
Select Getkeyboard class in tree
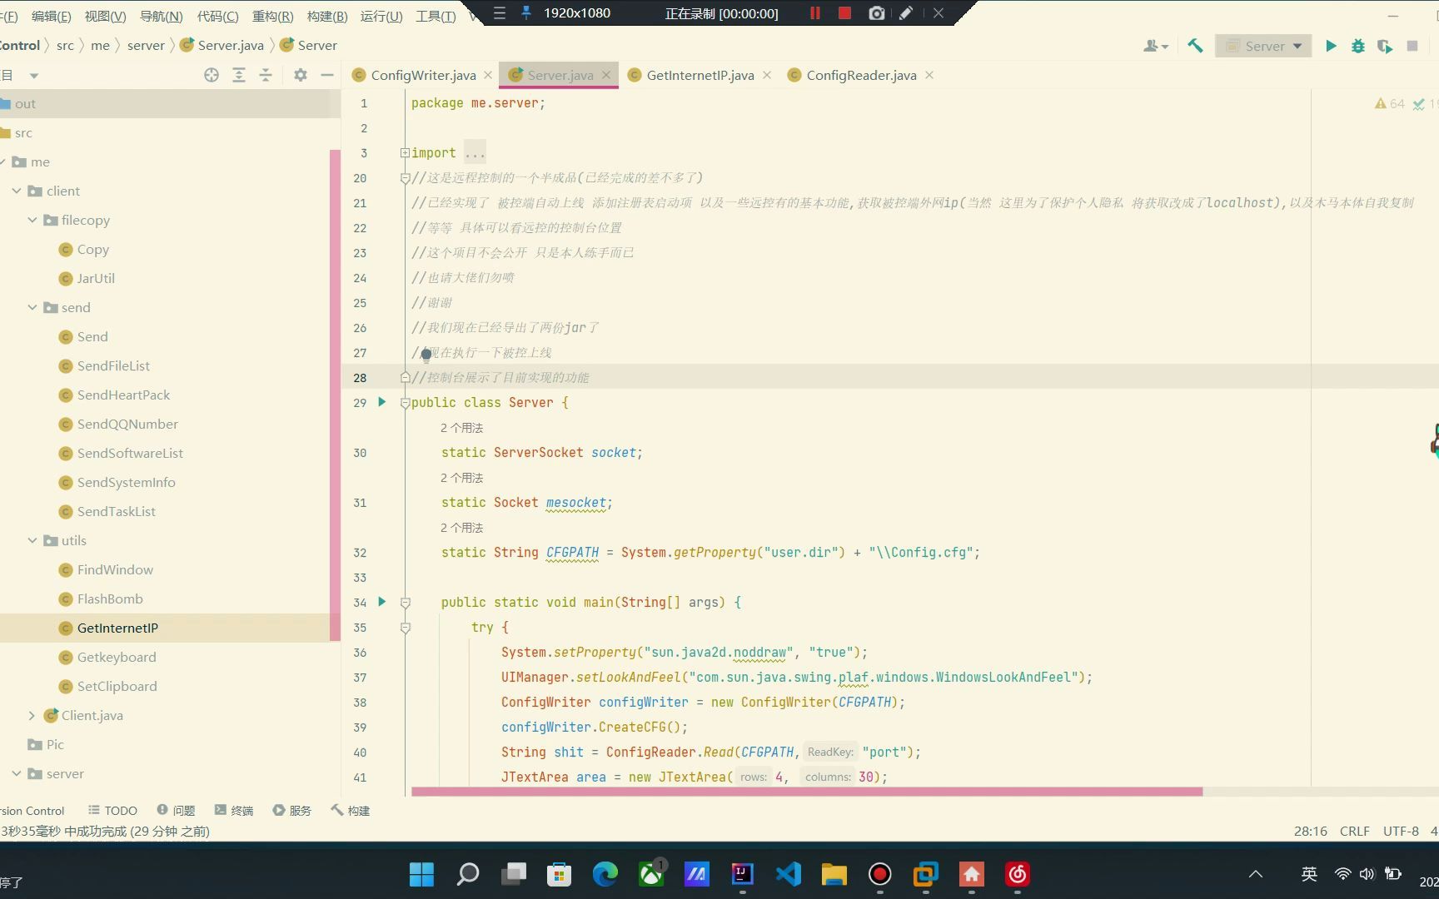point(116,657)
